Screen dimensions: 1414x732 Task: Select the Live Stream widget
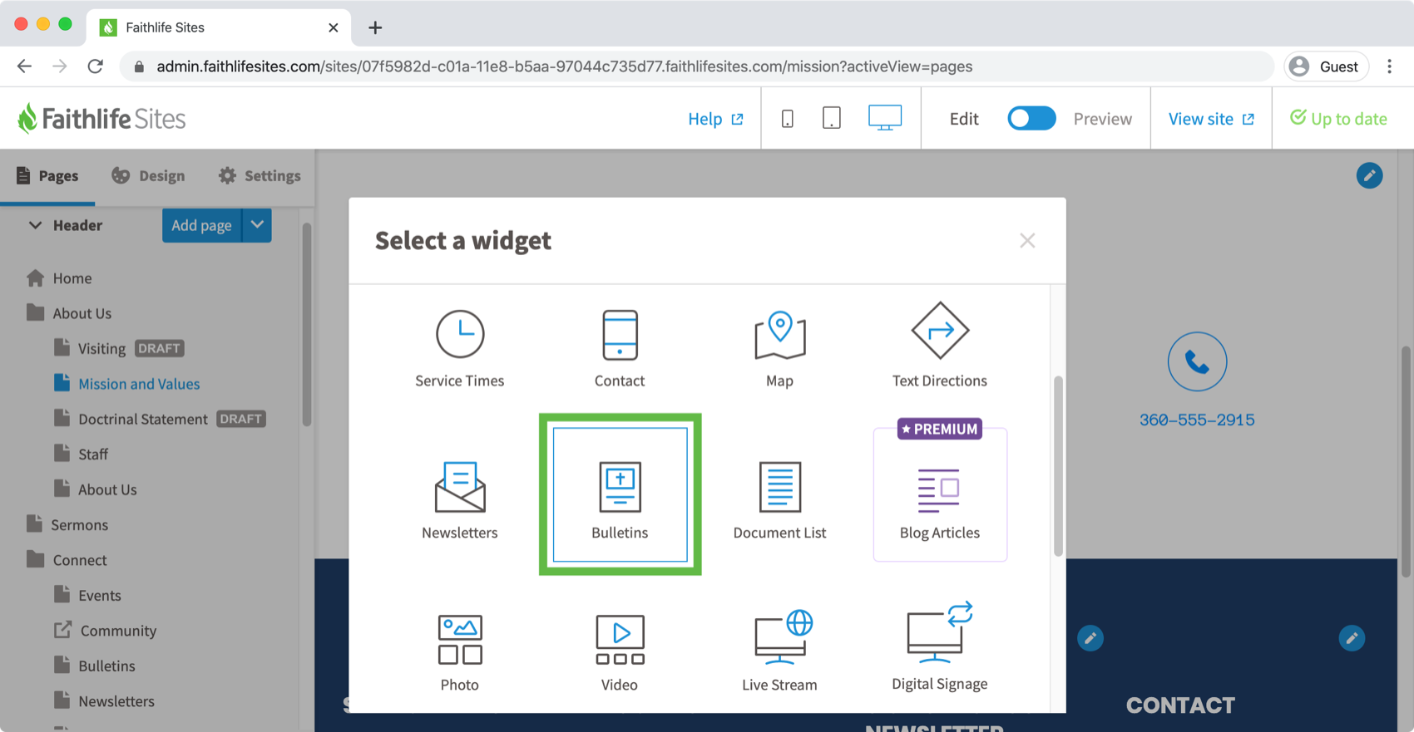[779, 652]
